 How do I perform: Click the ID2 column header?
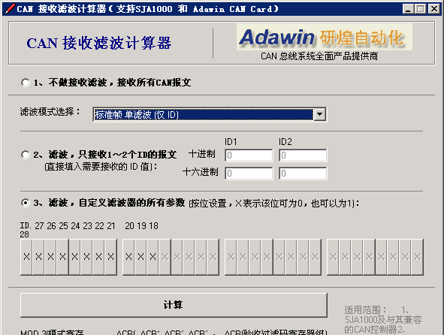coord(285,142)
